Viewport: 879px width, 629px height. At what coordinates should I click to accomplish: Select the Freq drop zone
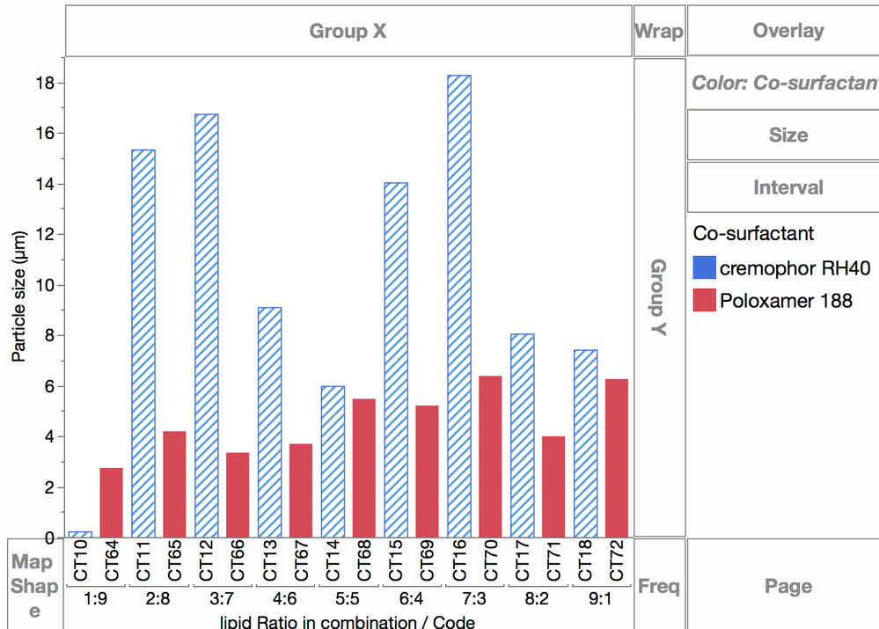660,584
